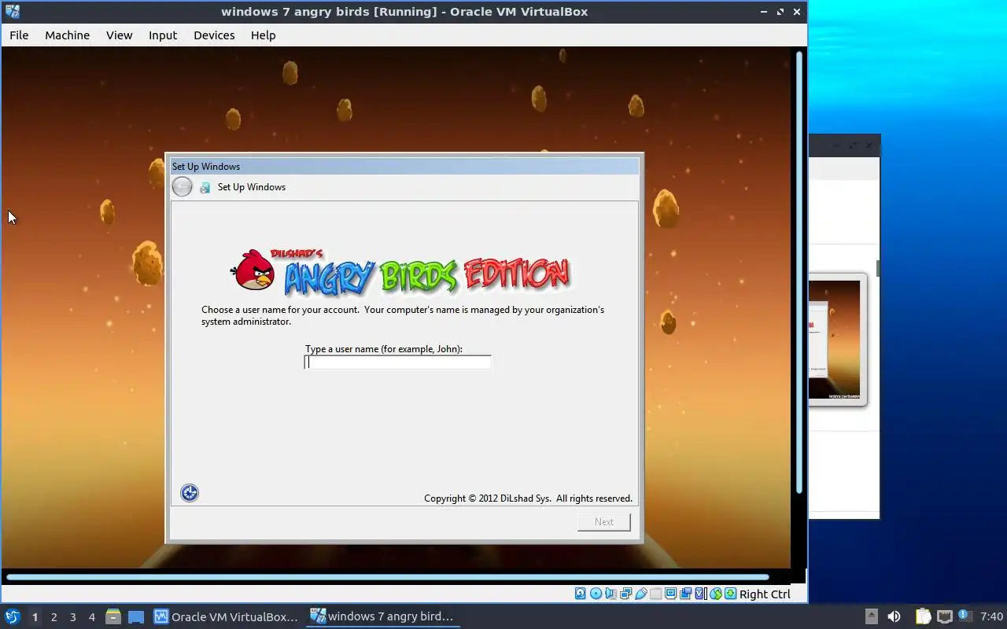Viewport: 1007px width, 629px height.
Task: Click the USB devices status icon
Action: [x=641, y=594]
